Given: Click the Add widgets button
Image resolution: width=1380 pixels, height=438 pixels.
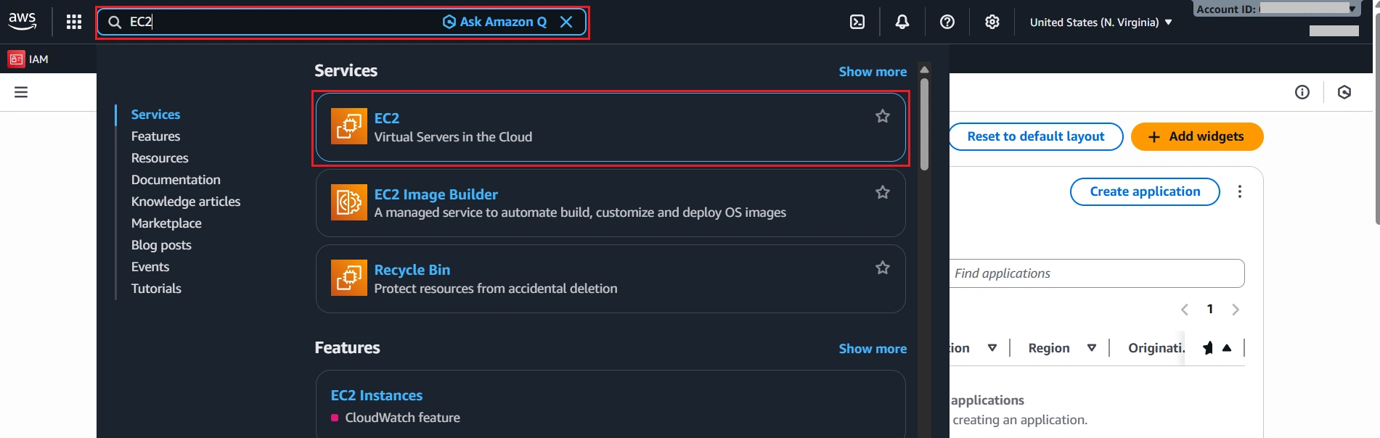Looking at the screenshot, I should click(1197, 136).
